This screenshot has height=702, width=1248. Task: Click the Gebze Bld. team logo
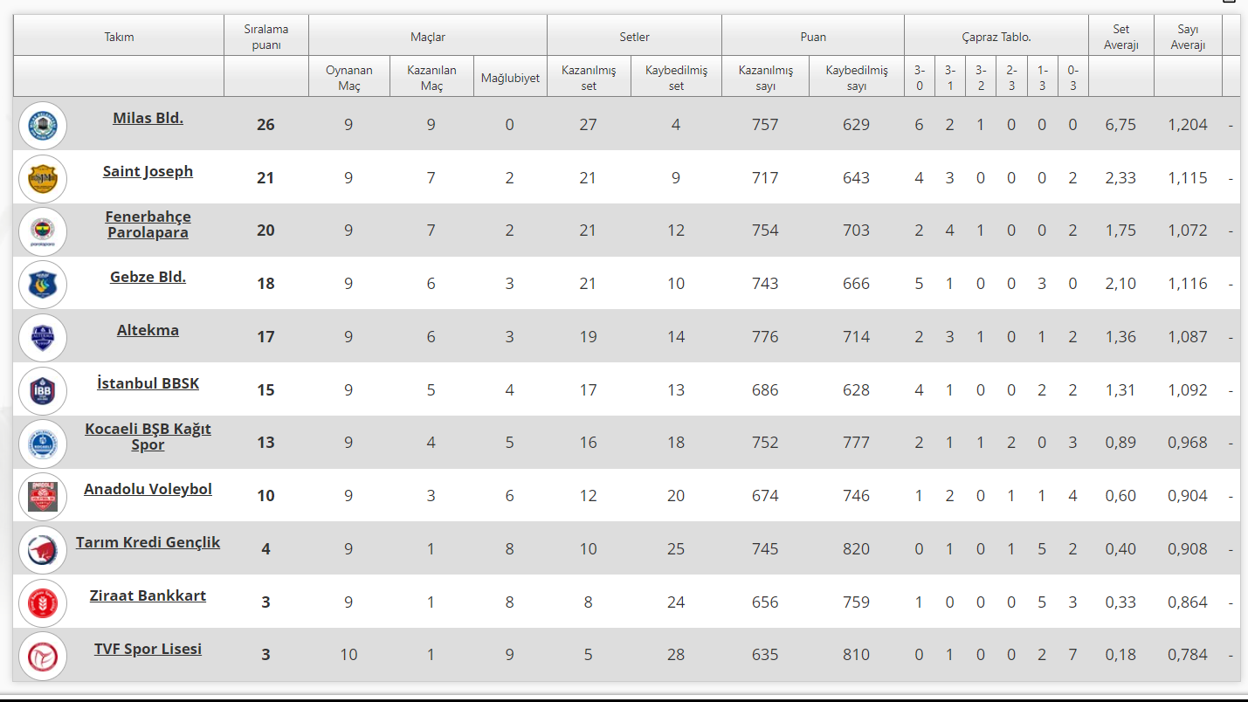[42, 284]
